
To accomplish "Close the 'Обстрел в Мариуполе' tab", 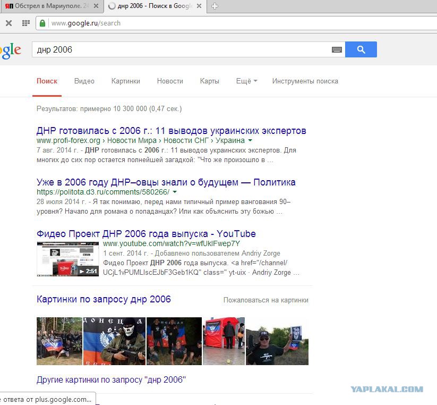I will (96, 6).
